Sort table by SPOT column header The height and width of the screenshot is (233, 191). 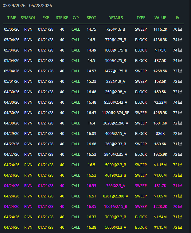coord(92,18)
